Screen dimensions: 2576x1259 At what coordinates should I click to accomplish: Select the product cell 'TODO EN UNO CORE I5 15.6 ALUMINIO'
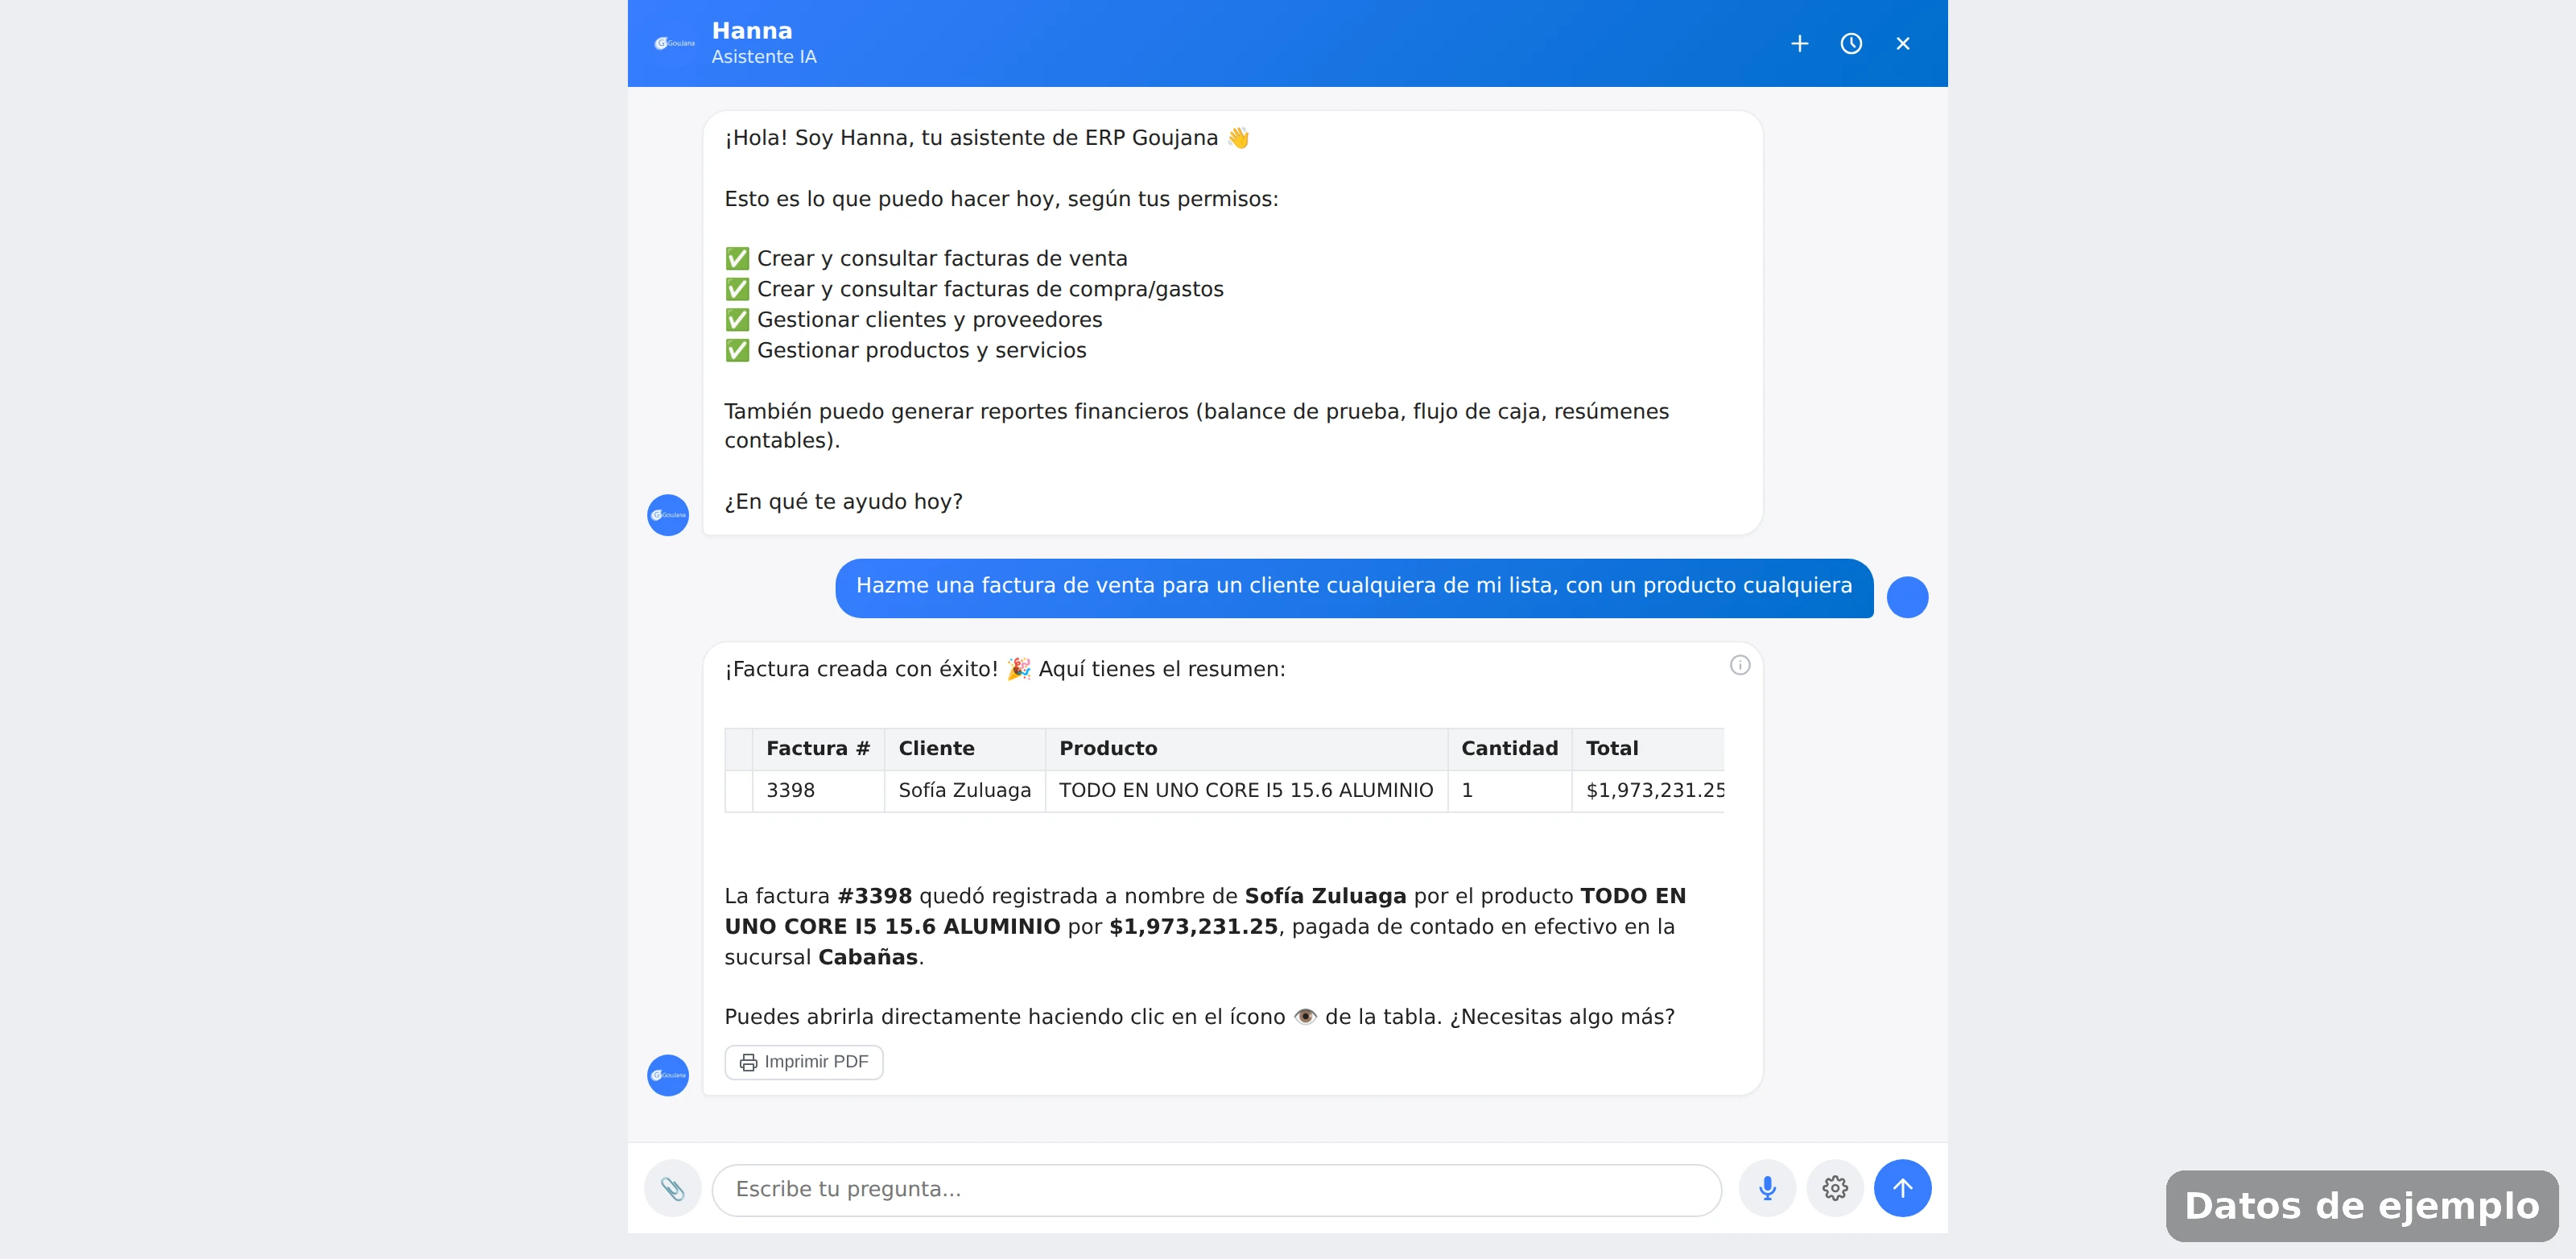tap(1246, 790)
